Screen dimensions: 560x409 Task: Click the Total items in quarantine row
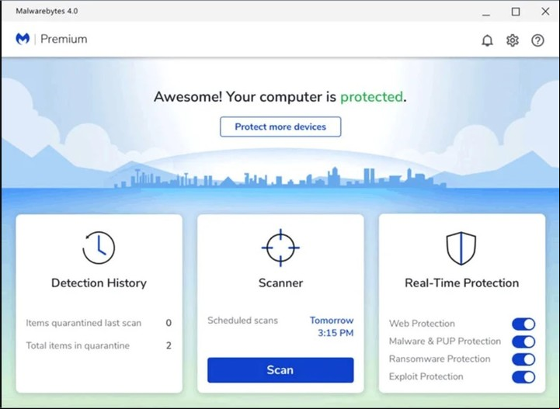[x=99, y=345]
